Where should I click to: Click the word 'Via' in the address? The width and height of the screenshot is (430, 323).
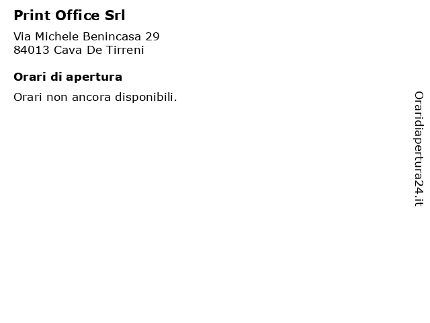pos(22,36)
